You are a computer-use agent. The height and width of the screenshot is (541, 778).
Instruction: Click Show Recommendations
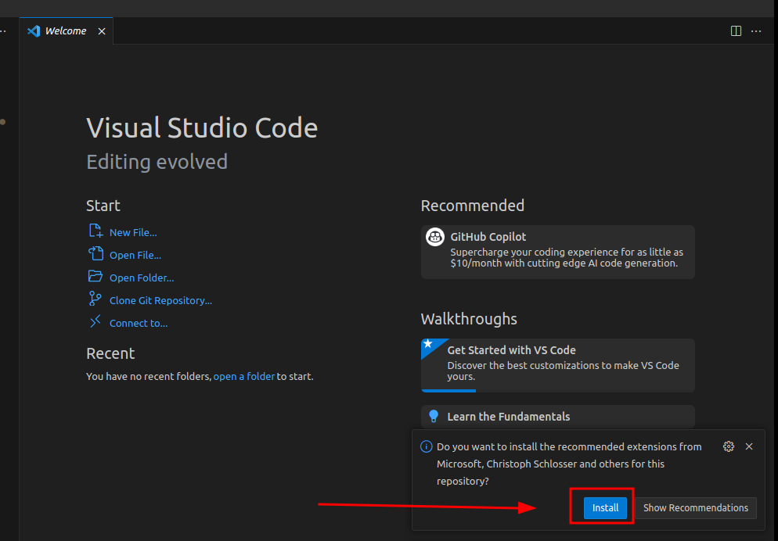pyautogui.click(x=695, y=507)
